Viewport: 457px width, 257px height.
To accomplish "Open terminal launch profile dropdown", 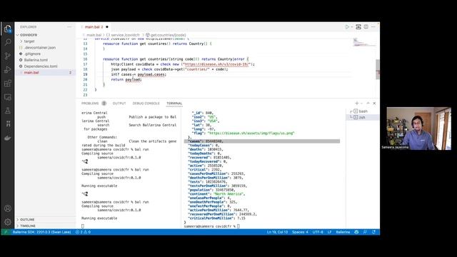I will (361, 103).
